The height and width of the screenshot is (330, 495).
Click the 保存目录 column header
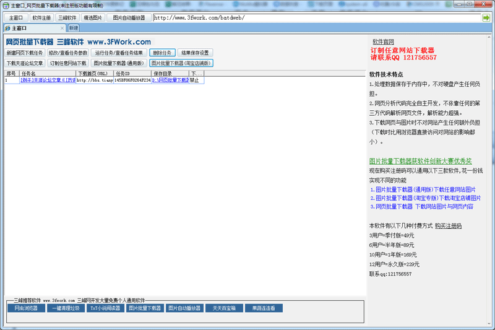pos(171,74)
